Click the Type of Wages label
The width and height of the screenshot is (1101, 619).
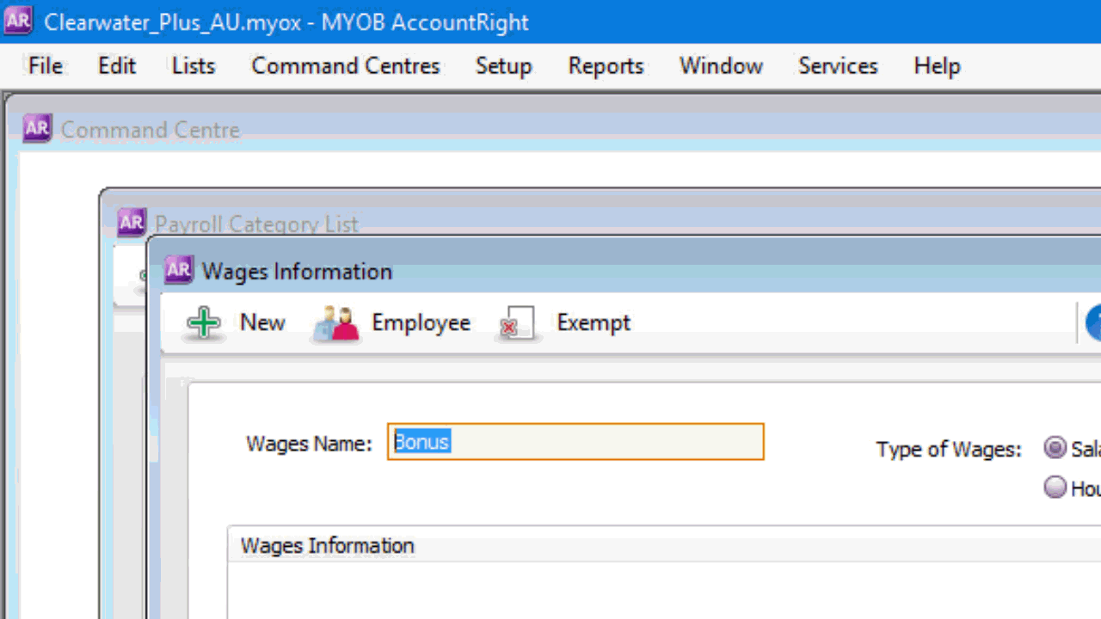click(949, 450)
